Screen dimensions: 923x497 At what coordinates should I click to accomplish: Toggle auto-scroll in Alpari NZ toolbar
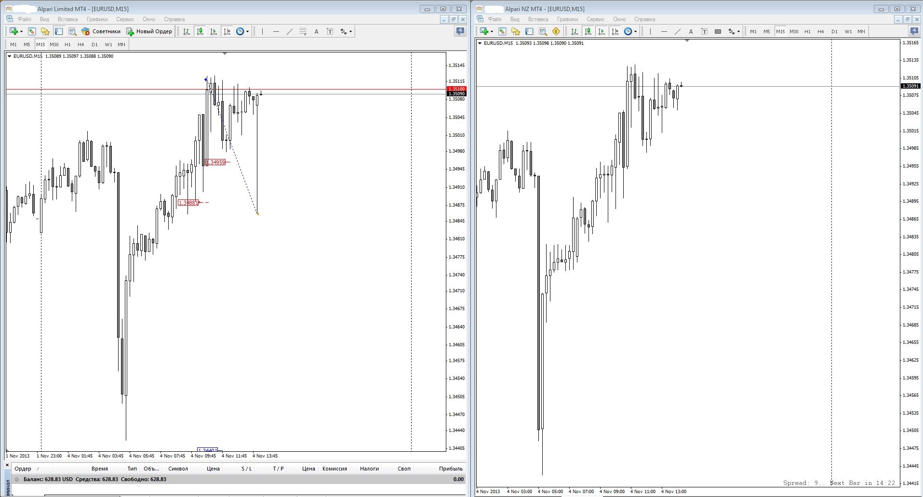[602, 31]
